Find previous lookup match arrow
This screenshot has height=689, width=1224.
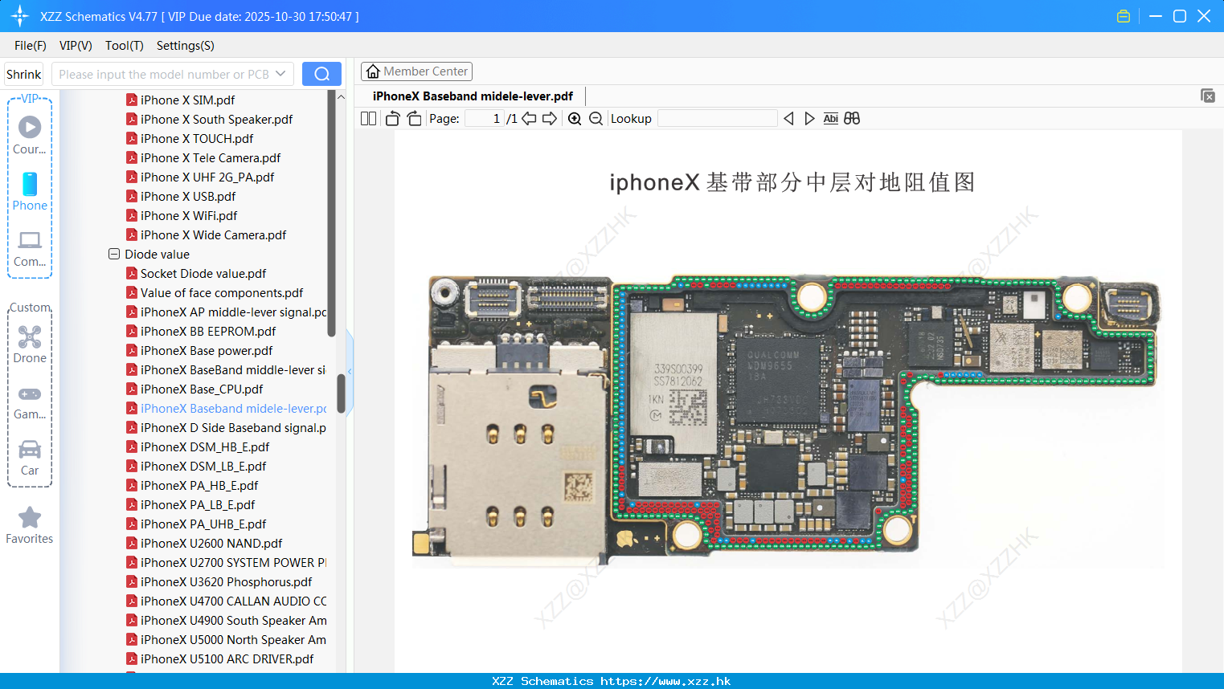[x=788, y=118]
